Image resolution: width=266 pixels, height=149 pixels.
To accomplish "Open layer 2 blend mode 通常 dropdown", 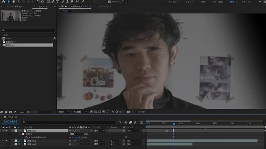I will tap(99, 141).
